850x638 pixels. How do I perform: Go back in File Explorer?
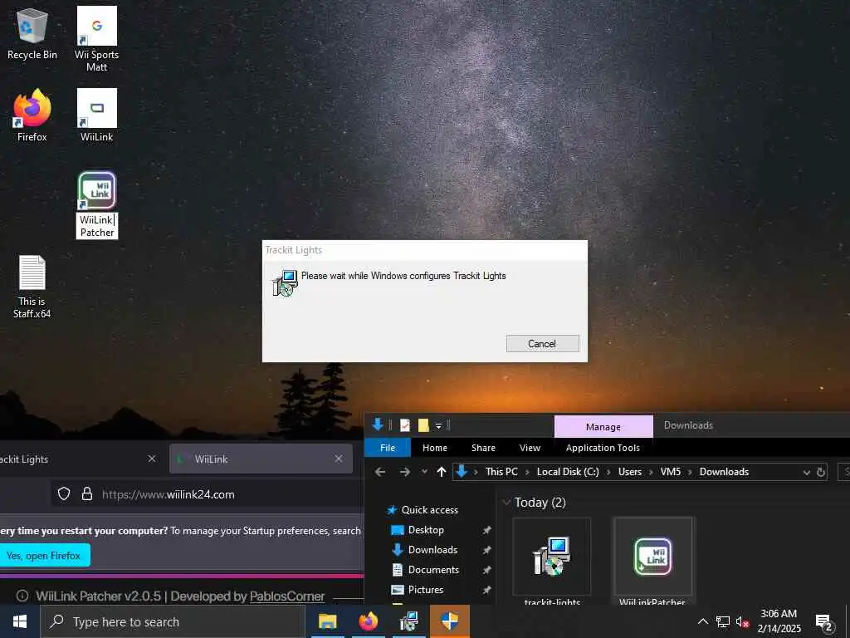click(380, 472)
